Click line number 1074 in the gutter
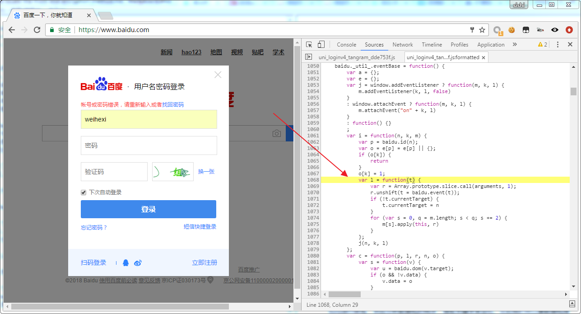The image size is (581, 314). tap(313, 218)
